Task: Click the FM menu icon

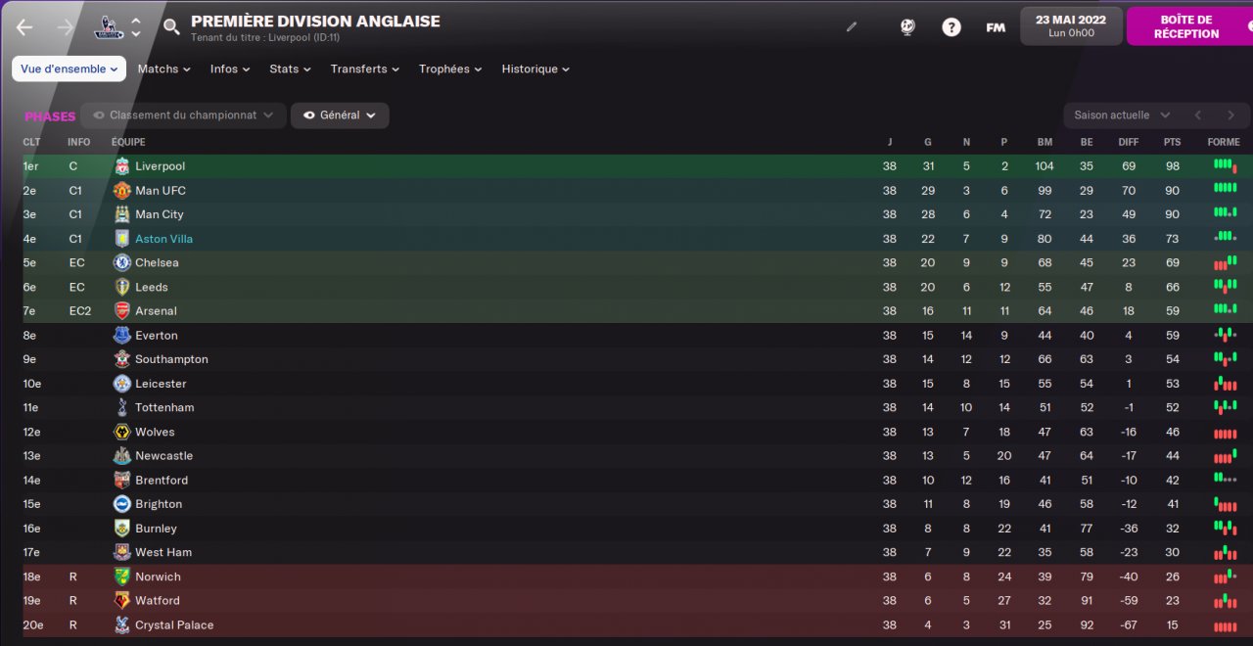Action: pos(996,27)
